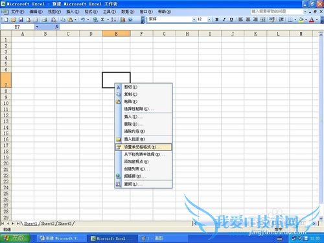Switch to the Sheet3 tab
Viewport: 324px width, 243px height.
tap(65, 224)
